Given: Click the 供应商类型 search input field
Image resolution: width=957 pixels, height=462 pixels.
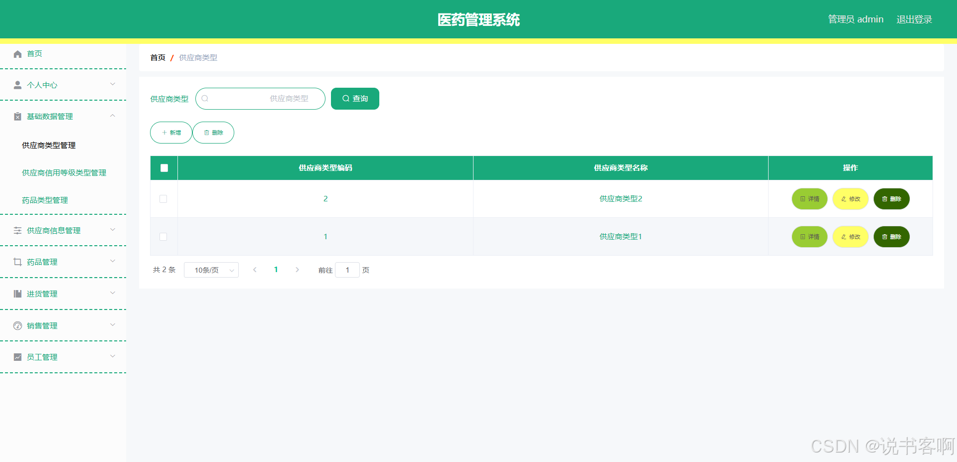Looking at the screenshot, I should [x=260, y=98].
